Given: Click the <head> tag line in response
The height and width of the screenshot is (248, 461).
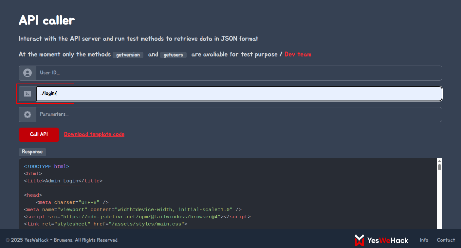Looking at the screenshot, I should tap(33, 195).
